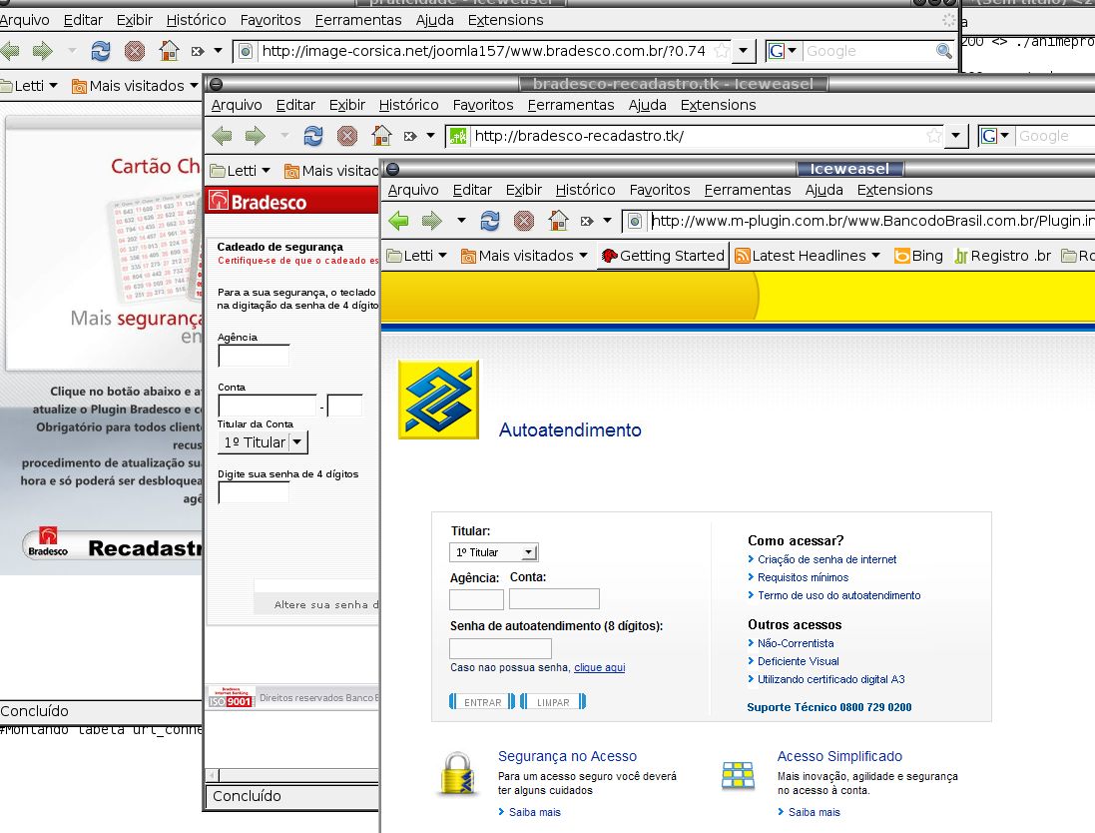The width and height of the screenshot is (1095, 833).
Task: Open Google search engine dropdown in image-corsica.net window
Action: pos(783,50)
